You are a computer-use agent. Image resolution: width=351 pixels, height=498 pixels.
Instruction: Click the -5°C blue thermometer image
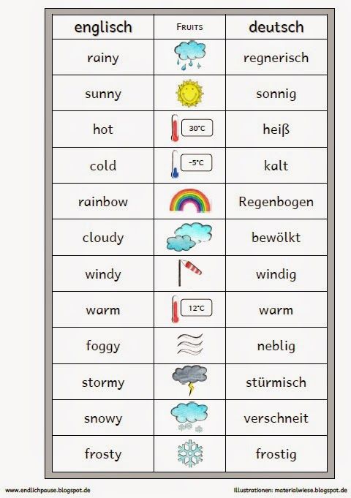(192, 165)
